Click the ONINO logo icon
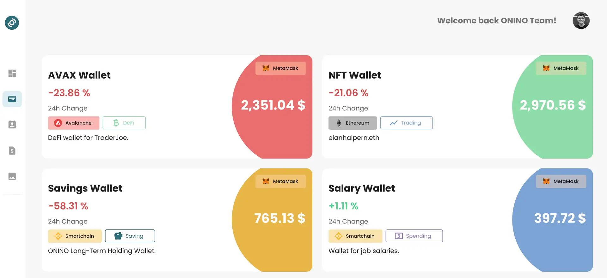The width and height of the screenshot is (607, 278). 12,23
